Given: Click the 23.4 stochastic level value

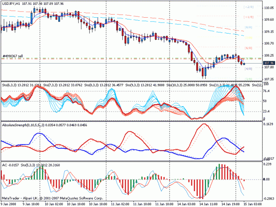Looking at the screenshot, I should 266,111.
